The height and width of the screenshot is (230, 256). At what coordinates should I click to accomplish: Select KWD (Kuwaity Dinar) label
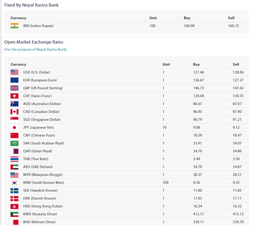40,214
